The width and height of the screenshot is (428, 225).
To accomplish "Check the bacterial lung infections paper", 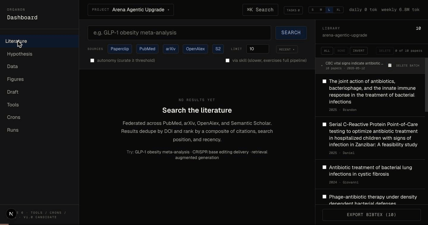I will [x=324, y=167].
